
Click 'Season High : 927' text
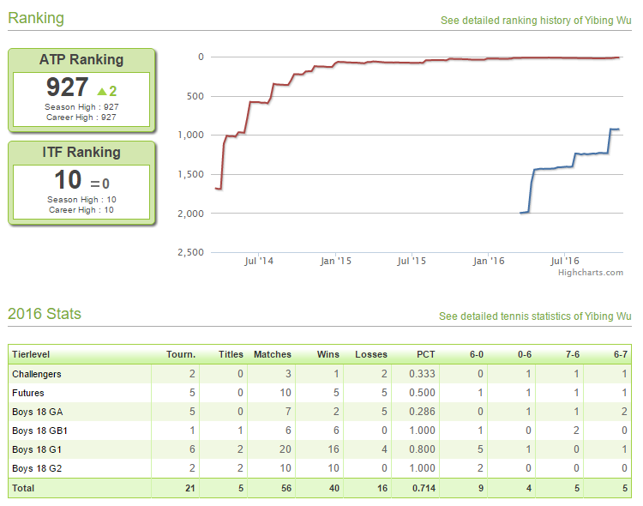pyautogui.click(x=81, y=107)
